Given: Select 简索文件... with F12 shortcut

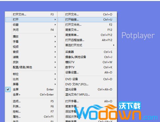Looking at the screenshot, I should pos(87,30).
